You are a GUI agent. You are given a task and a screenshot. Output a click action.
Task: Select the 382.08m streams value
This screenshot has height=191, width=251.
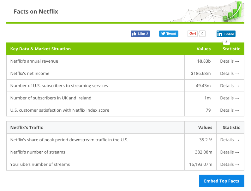(203, 152)
